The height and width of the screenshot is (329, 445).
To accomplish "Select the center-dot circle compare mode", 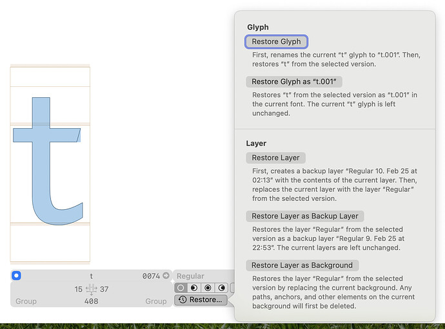I will (x=208, y=288).
